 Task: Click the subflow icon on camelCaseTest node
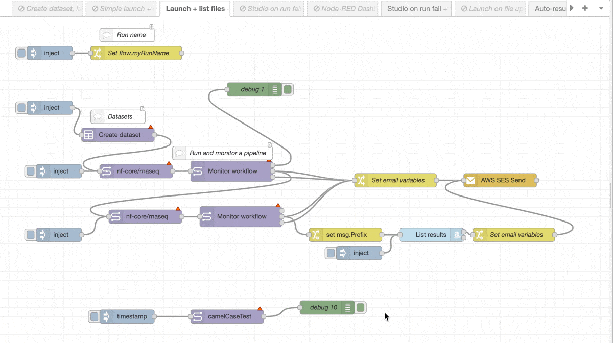(x=199, y=316)
